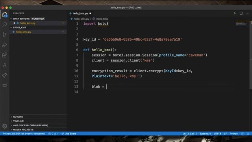Click hello_kms.py in the breadcrumb path

tap(82, 19)
